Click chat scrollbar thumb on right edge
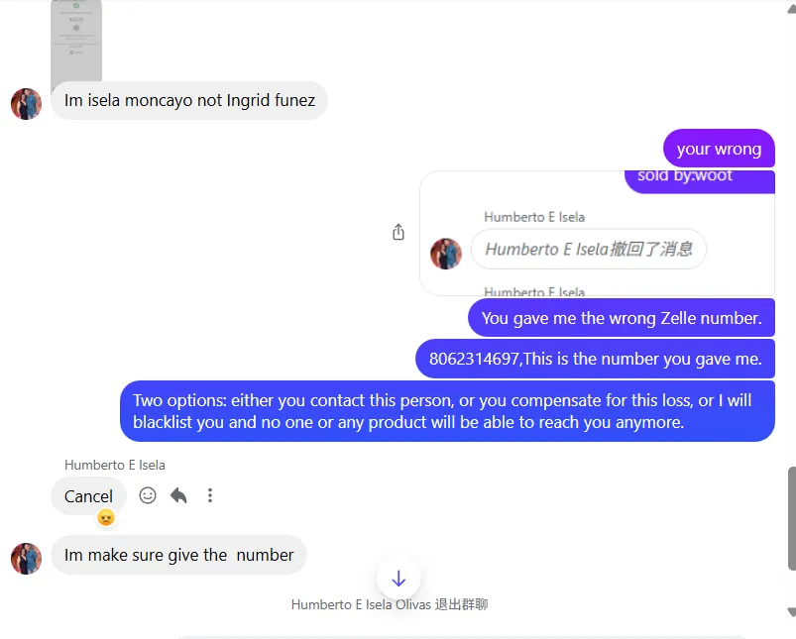Image resolution: width=796 pixels, height=639 pixels. pyautogui.click(x=791, y=518)
